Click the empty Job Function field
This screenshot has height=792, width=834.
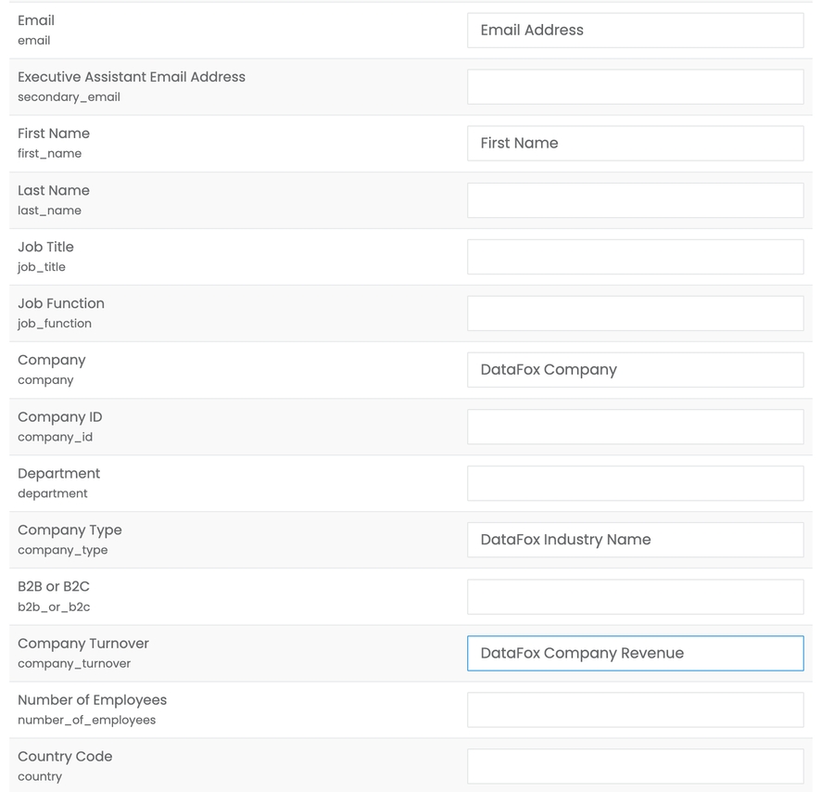pos(635,313)
